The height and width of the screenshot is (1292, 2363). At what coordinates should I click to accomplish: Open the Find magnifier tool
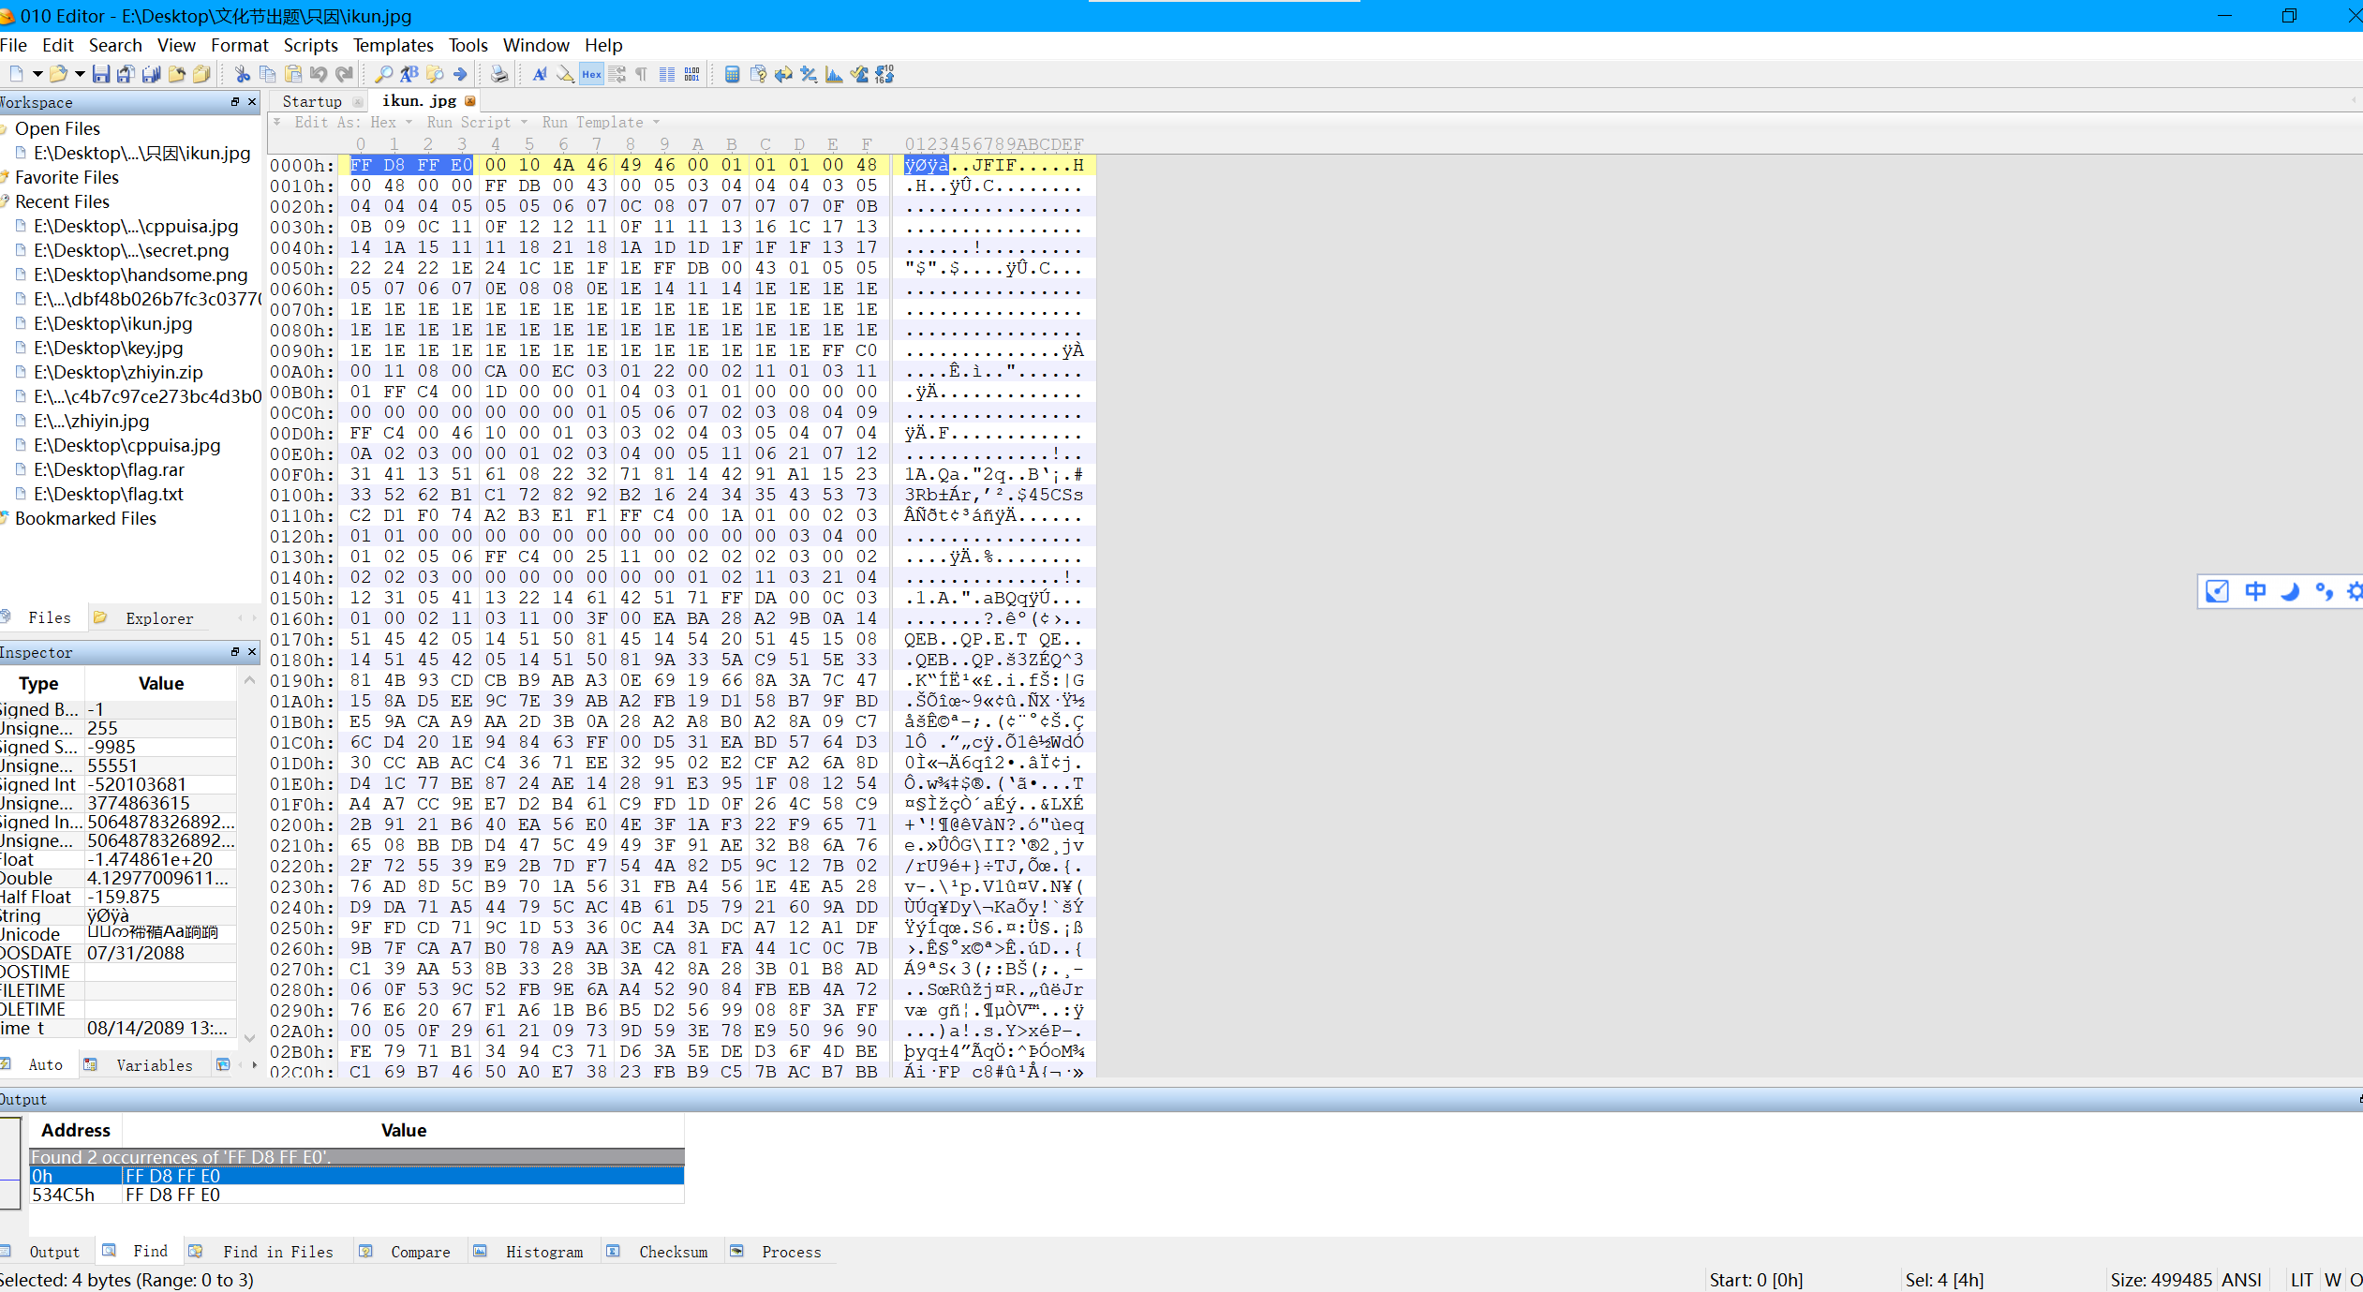coord(383,74)
